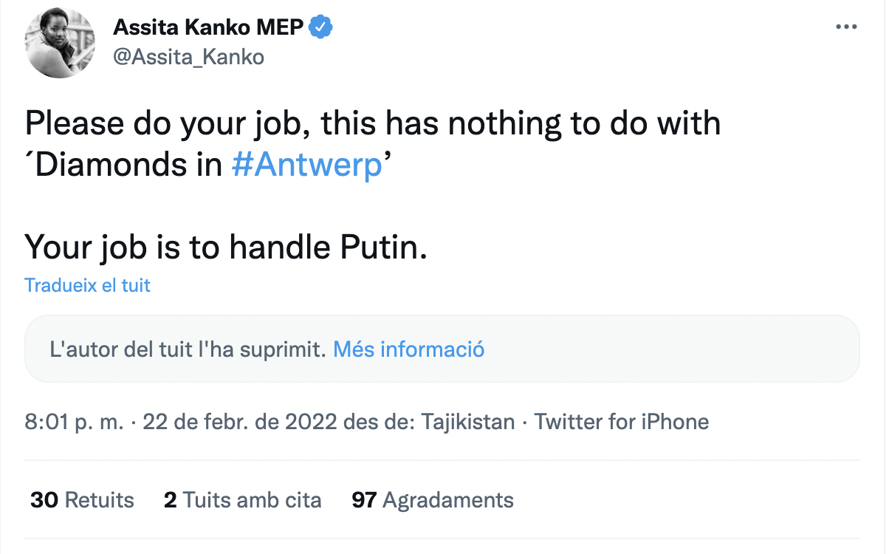This screenshot has width=889, height=554.
Task: Open the tweet's more options menu
Action: pos(845,27)
